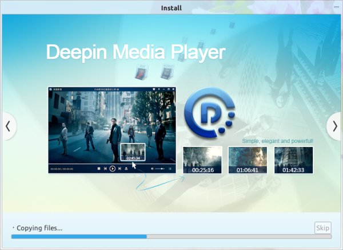The image size is (343, 250).
Task: Click the volume slider in player preview
Action: 160,169
